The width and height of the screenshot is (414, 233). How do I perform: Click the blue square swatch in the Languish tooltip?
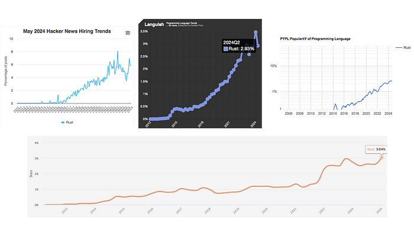225,49
